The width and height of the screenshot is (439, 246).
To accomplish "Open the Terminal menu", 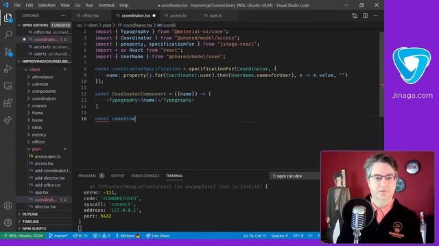I will [106, 5].
